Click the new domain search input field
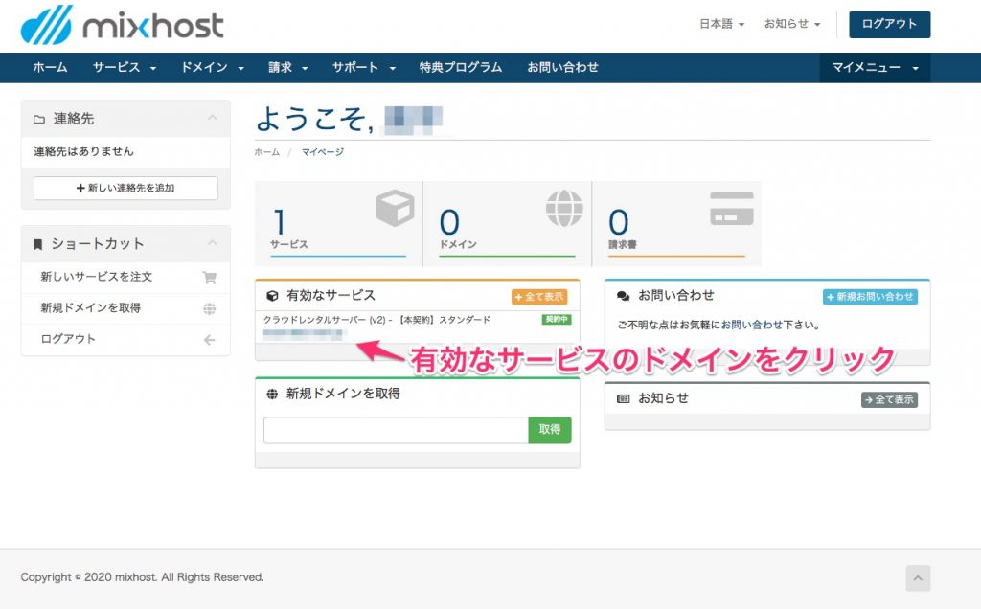 (x=396, y=430)
